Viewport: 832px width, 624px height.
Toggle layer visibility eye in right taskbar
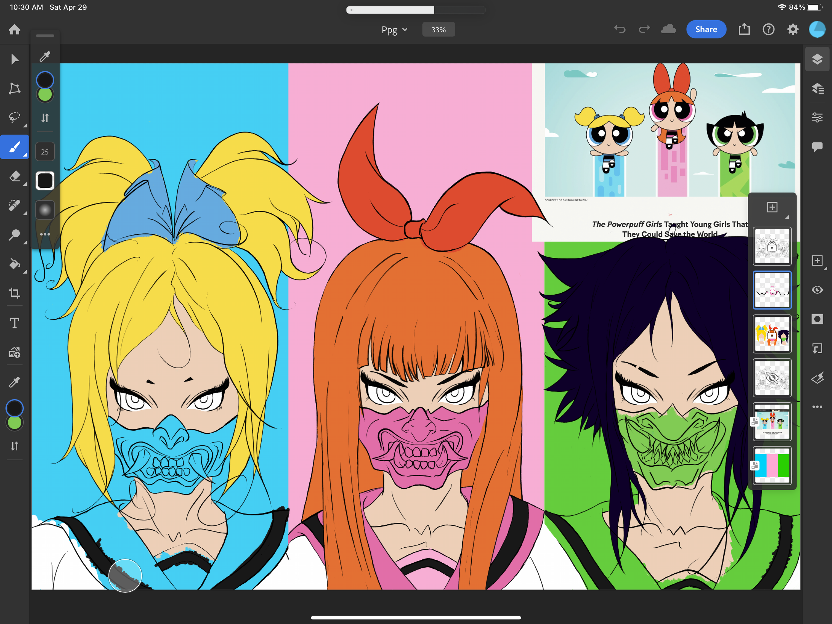pos(817,290)
